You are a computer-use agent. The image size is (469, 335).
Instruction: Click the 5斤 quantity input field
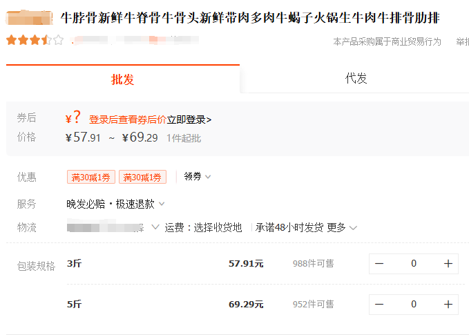click(x=413, y=304)
